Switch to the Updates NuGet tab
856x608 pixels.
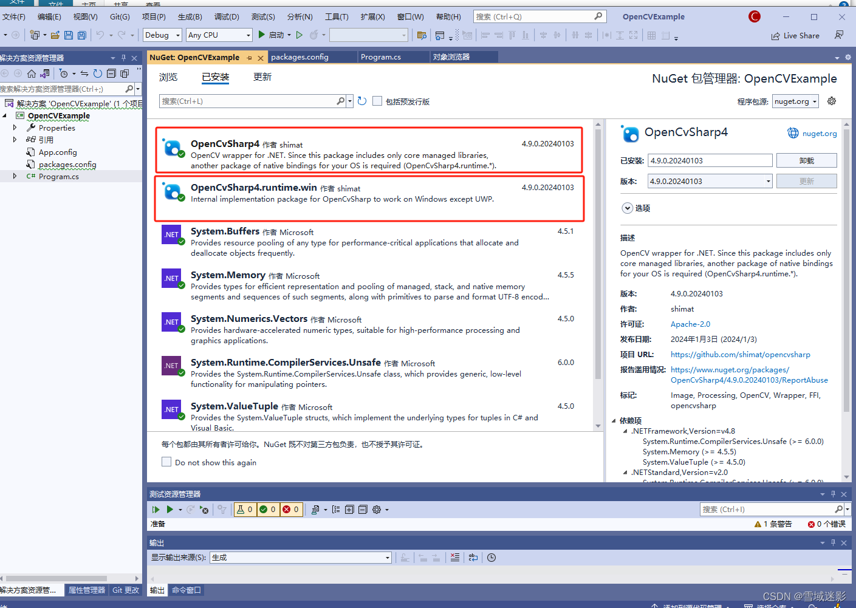click(262, 77)
